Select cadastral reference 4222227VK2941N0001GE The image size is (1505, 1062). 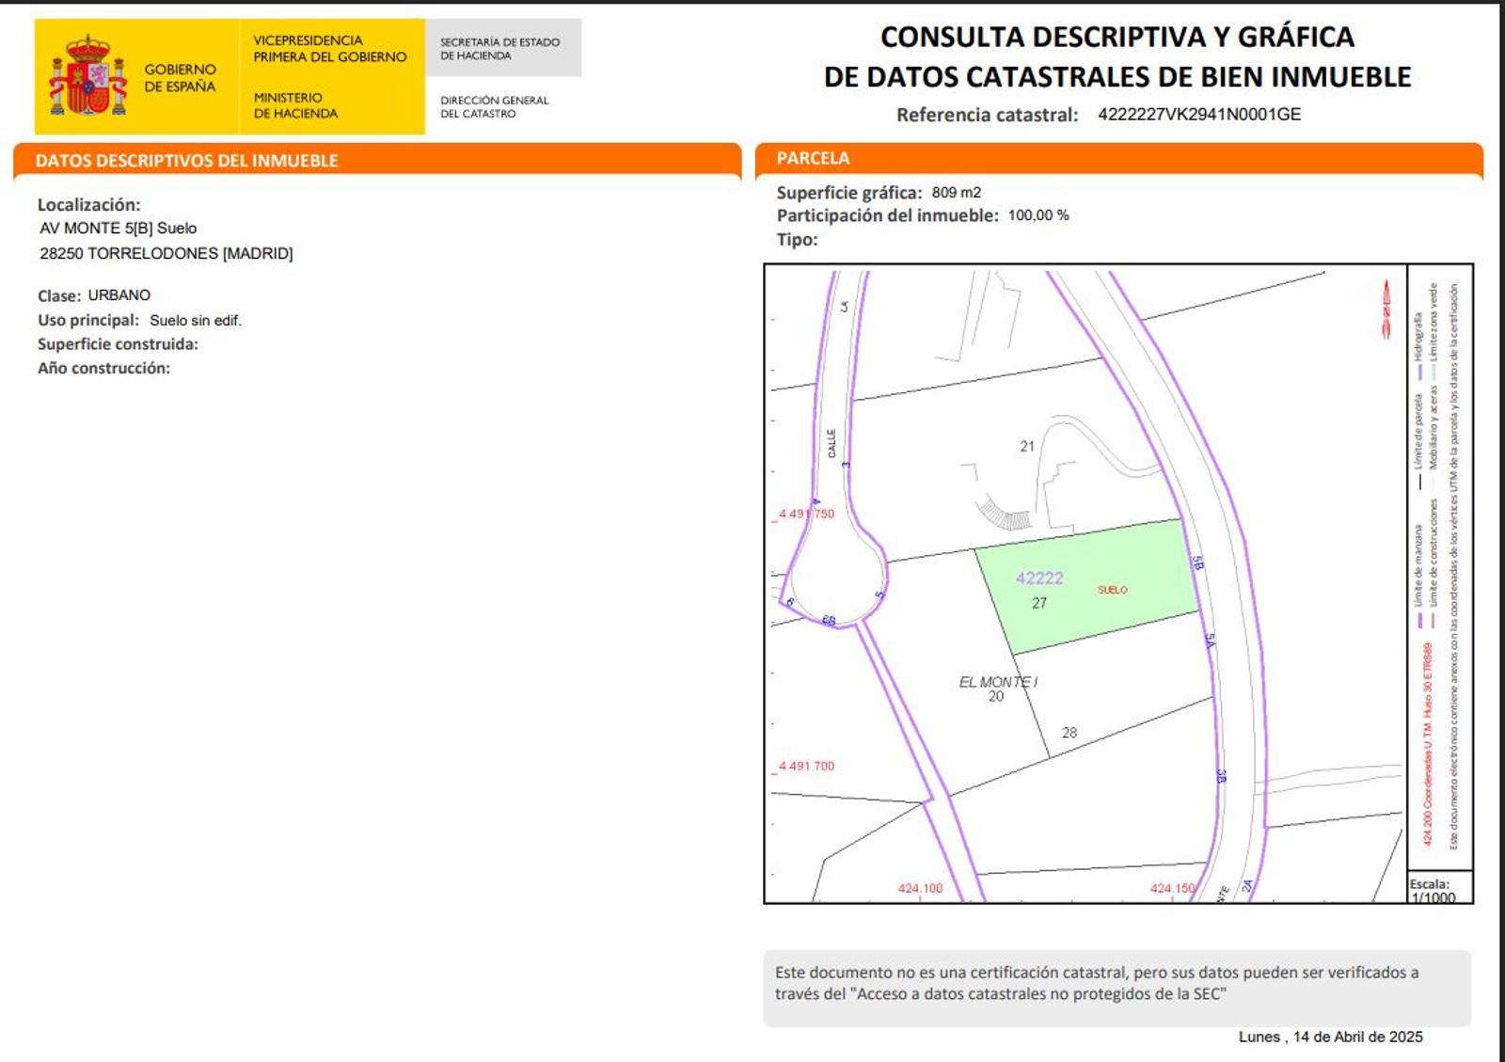pyautogui.click(x=1199, y=114)
